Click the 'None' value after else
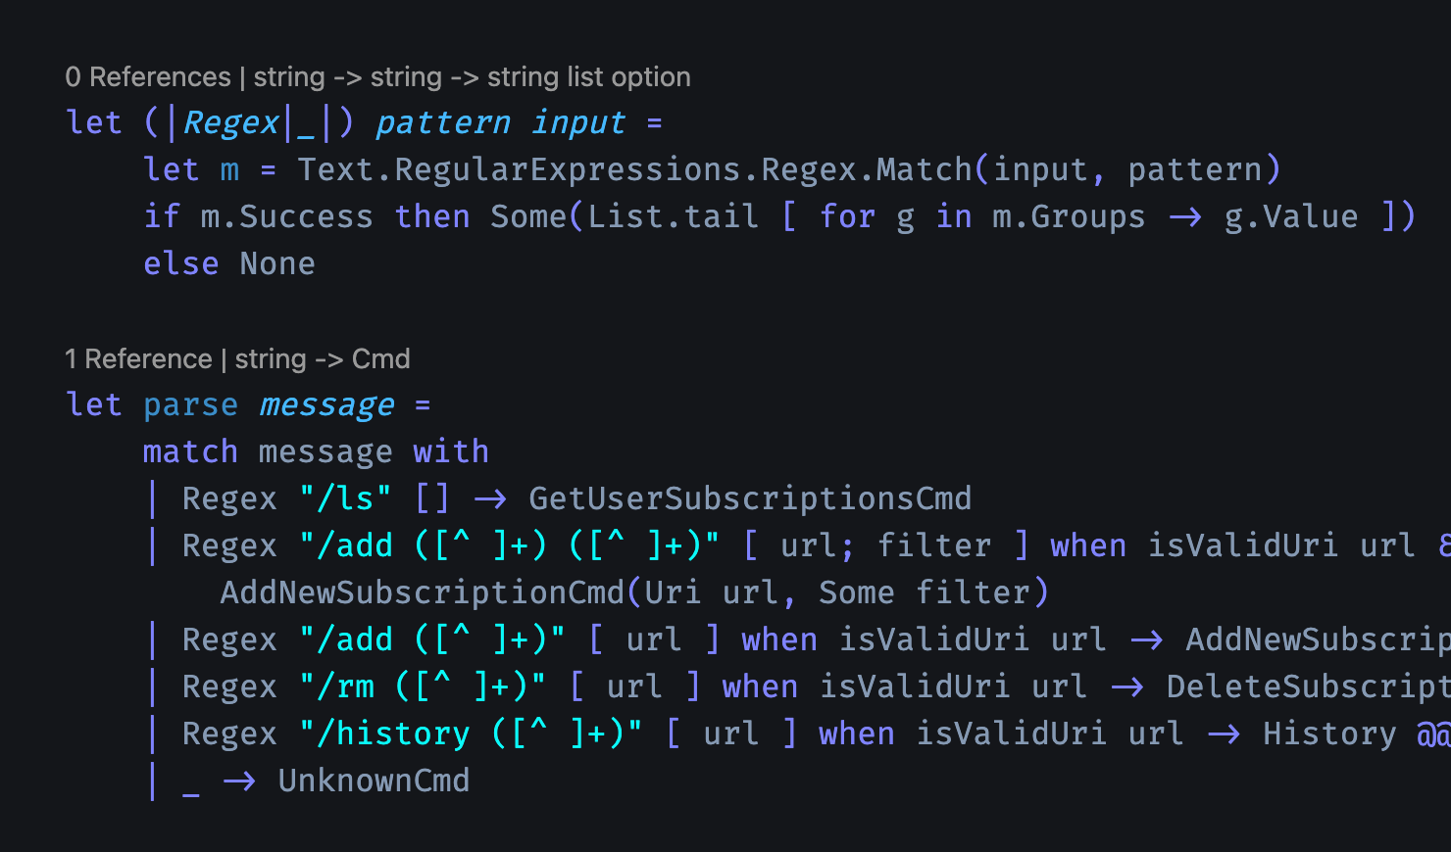 coord(277,263)
